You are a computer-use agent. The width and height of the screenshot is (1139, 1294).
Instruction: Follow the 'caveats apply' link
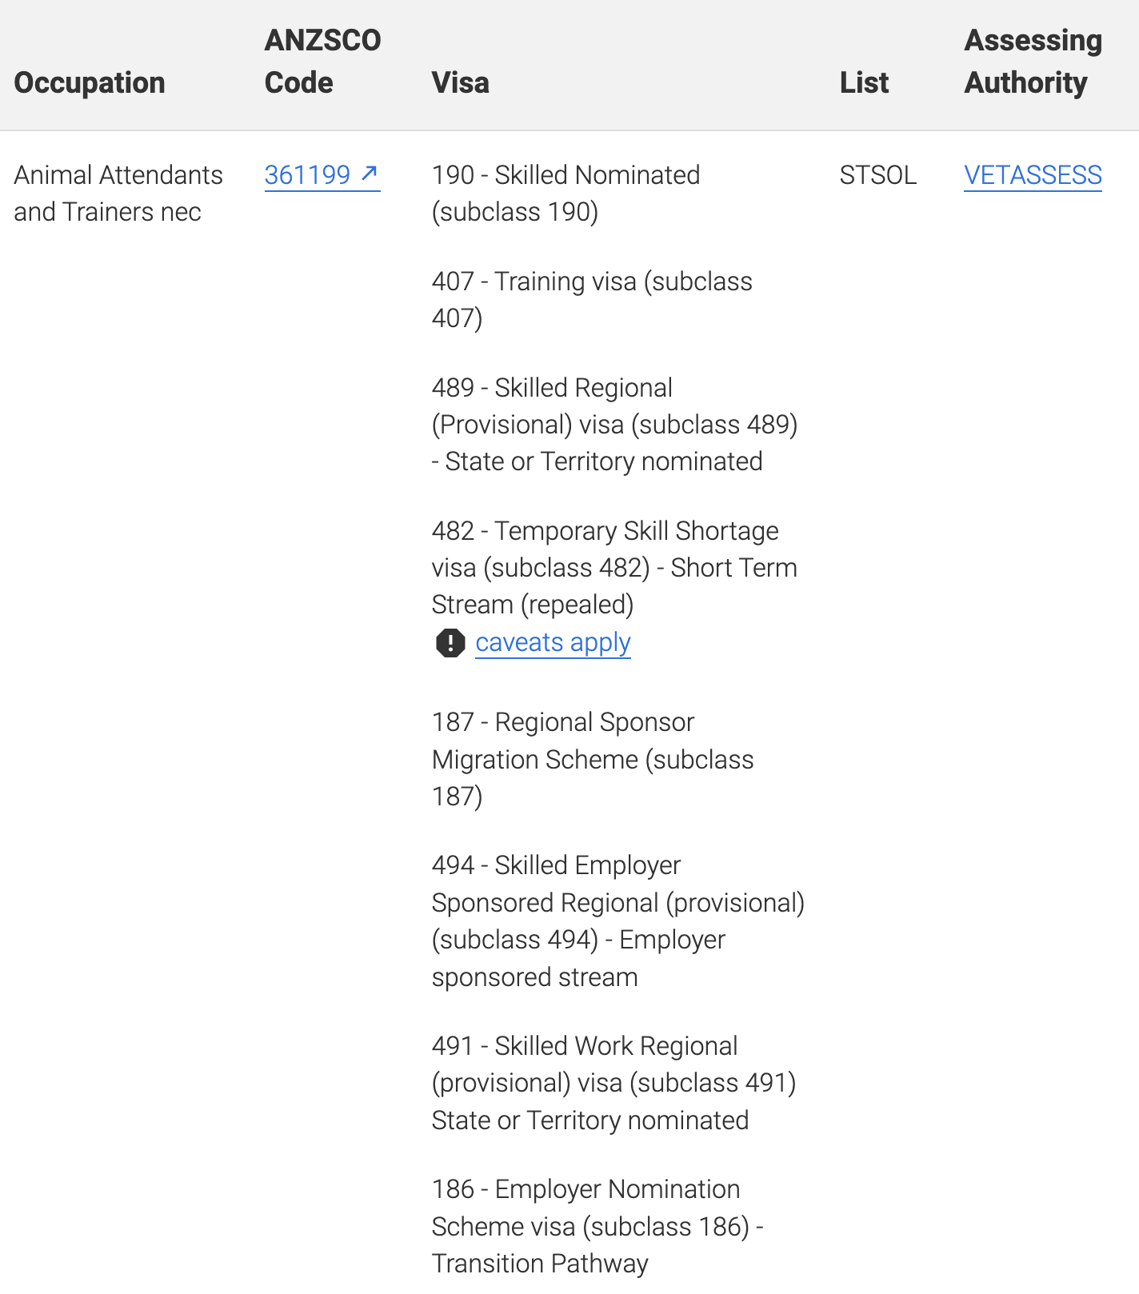[553, 642]
